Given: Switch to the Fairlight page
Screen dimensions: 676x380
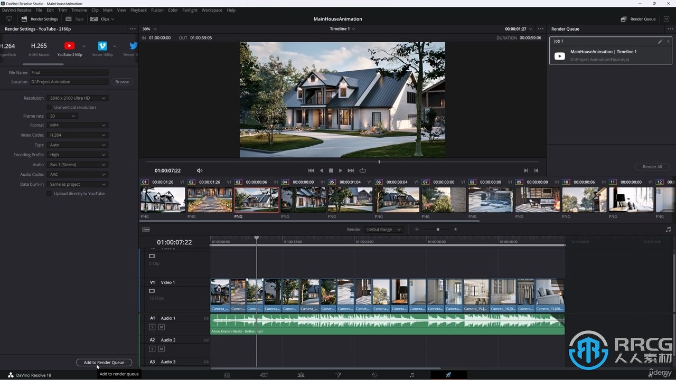Looking at the screenshot, I should click(x=412, y=375).
